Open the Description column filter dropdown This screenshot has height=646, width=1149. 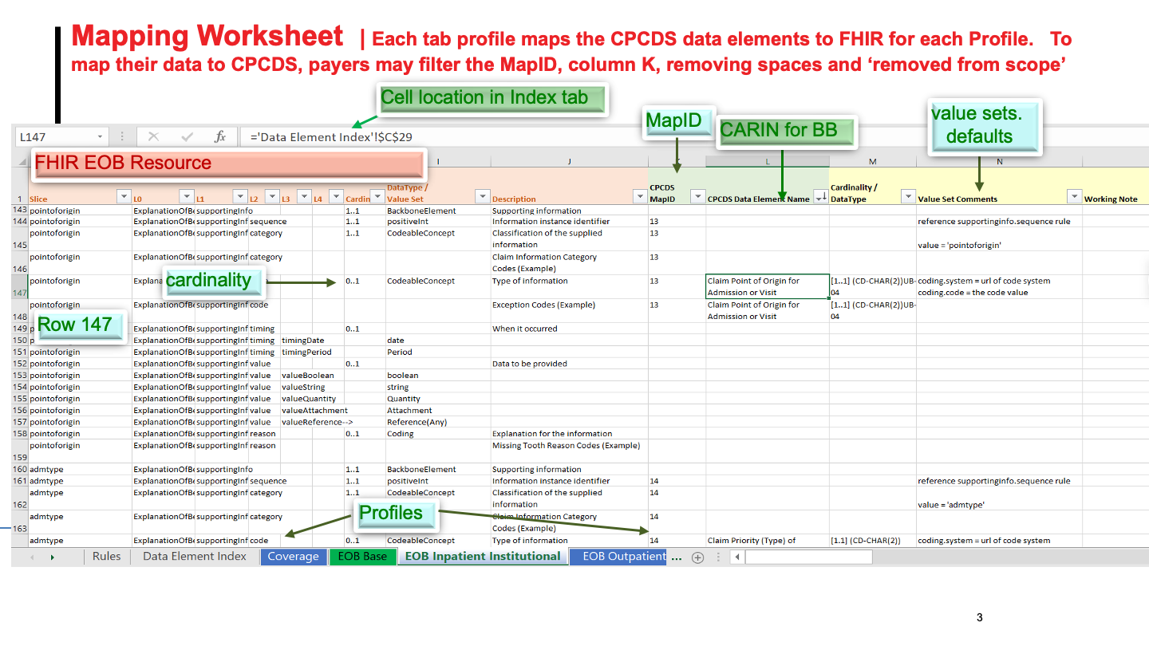pos(639,196)
